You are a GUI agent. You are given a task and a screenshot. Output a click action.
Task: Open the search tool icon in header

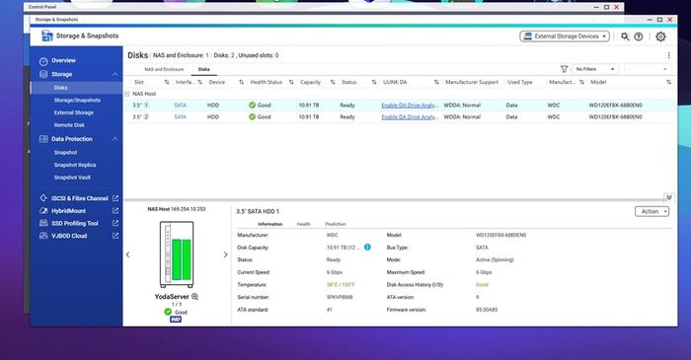[625, 36]
